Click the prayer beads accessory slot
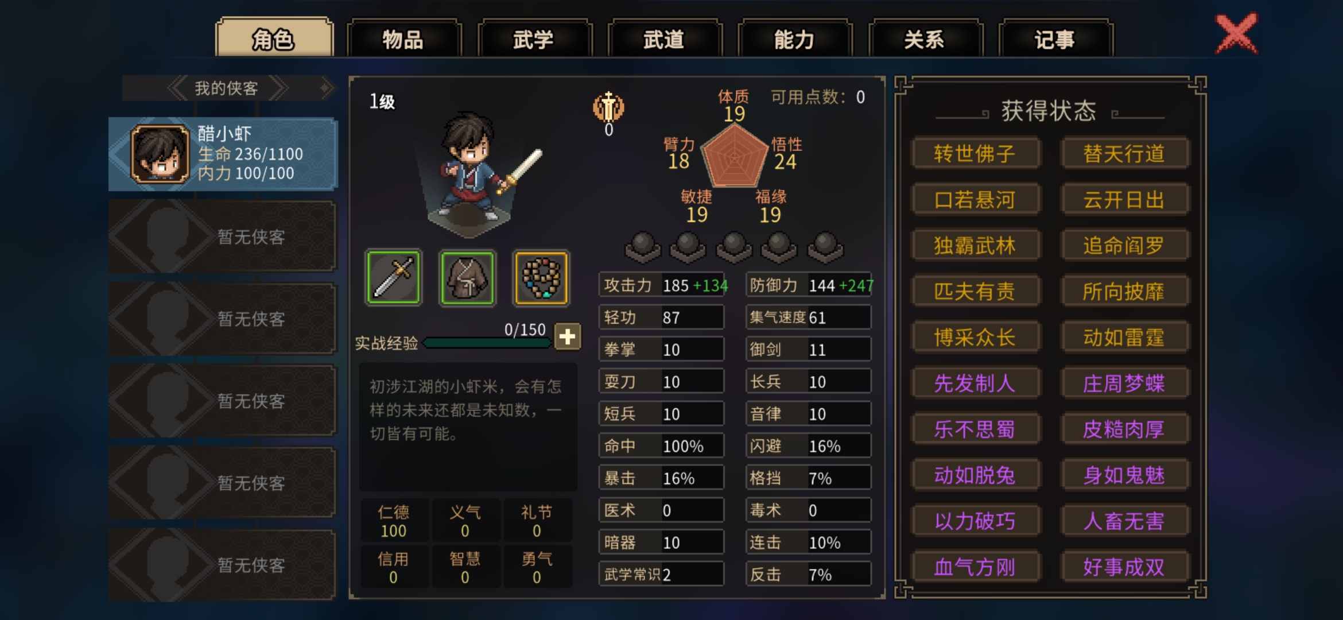Image resolution: width=1343 pixels, height=620 pixels. pos(541,277)
